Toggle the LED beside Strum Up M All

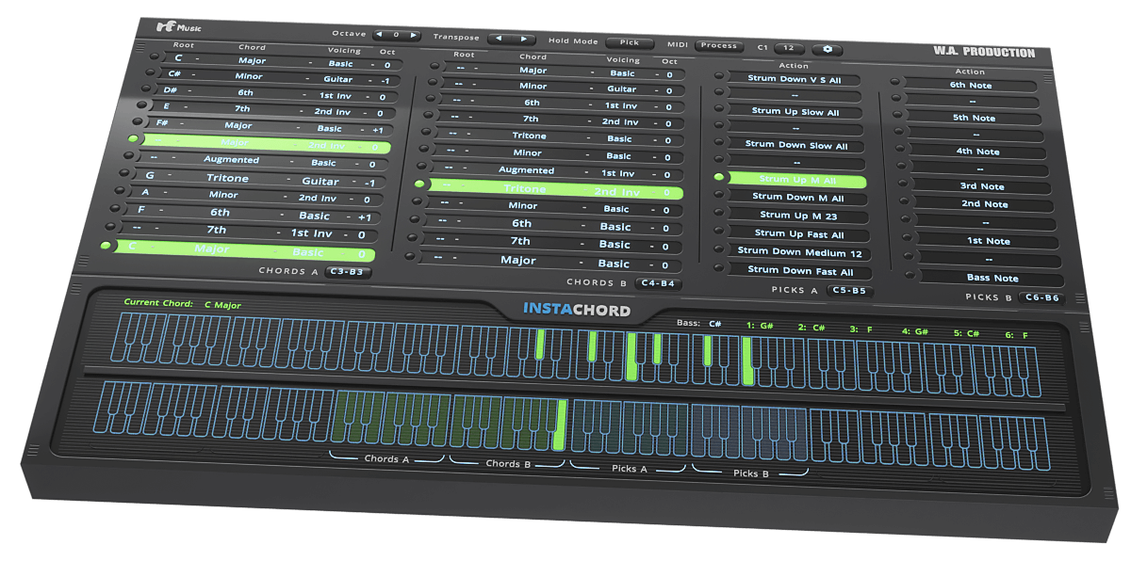pos(719,178)
